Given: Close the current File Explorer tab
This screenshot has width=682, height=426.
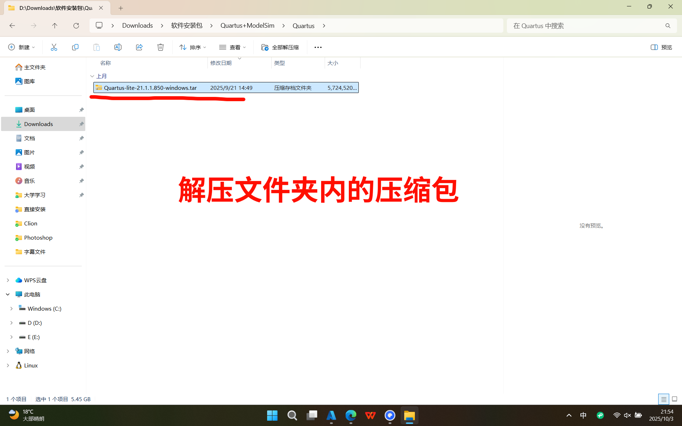Looking at the screenshot, I should point(101,8).
